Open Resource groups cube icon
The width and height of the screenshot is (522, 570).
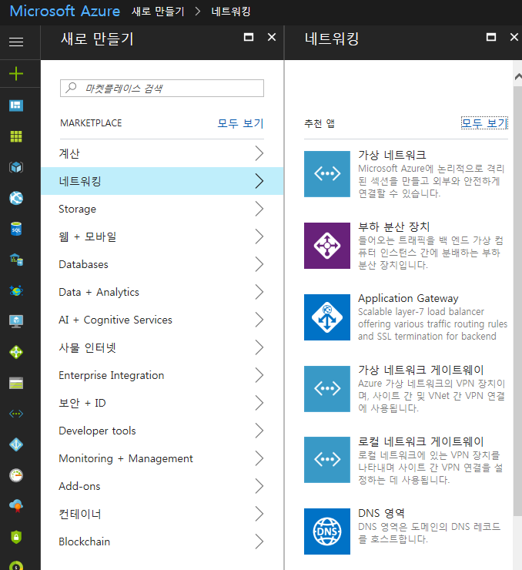click(16, 167)
